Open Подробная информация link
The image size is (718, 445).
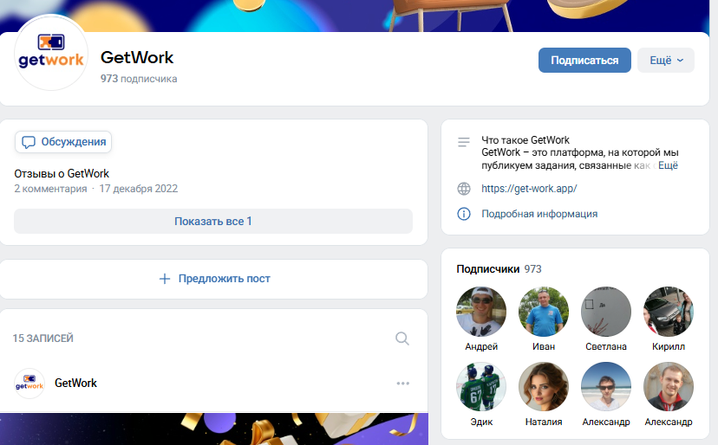click(539, 214)
